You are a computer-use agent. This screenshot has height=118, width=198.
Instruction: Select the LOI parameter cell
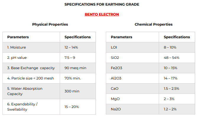(132, 47)
